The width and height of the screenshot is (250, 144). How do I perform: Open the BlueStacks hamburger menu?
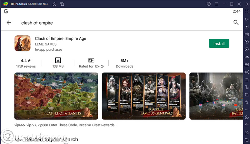(x=216, y=4)
